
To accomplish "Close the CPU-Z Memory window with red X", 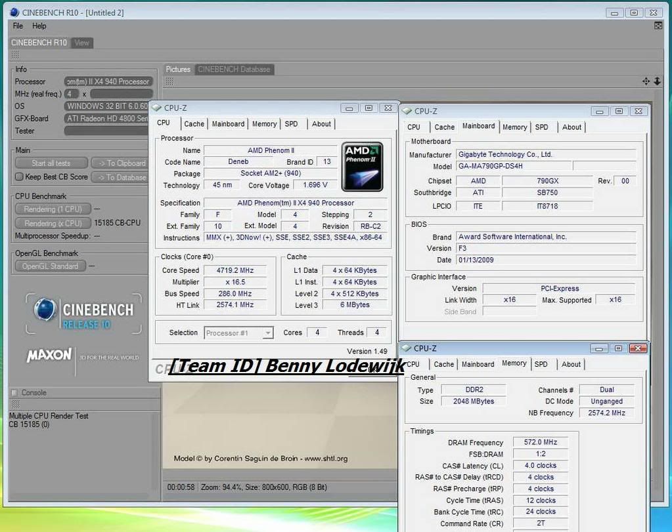I will click(638, 348).
